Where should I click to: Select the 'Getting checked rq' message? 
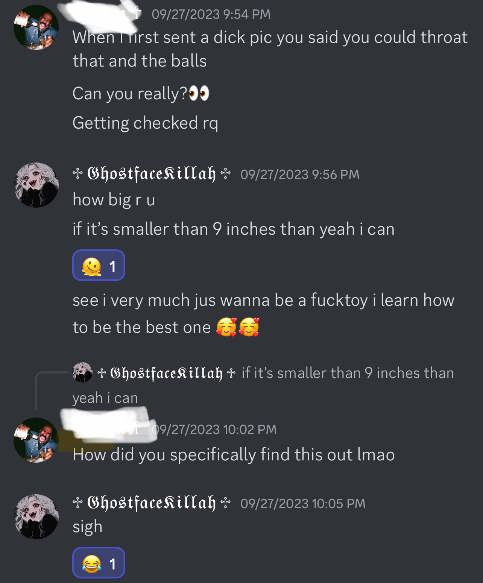click(145, 123)
